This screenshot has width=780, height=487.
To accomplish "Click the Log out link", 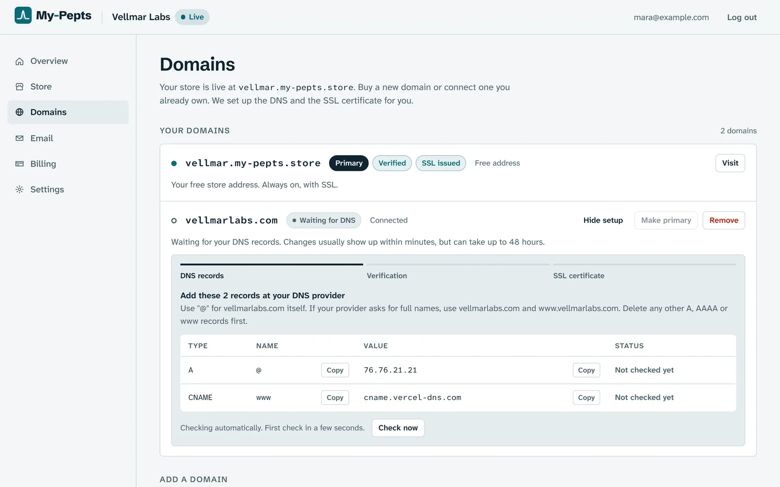I will pyautogui.click(x=741, y=17).
